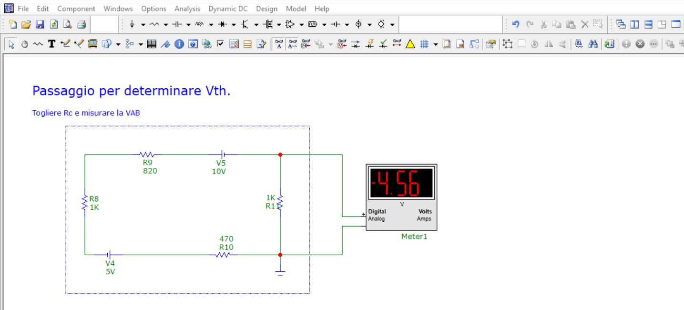Toggle the glasses-N display button
Viewport: 684px width, 310px height.
click(306, 44)
